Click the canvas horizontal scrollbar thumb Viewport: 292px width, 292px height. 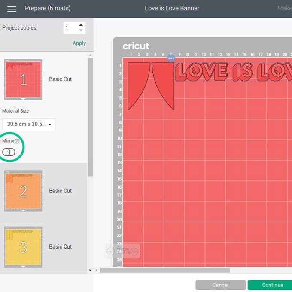(165, 270)
